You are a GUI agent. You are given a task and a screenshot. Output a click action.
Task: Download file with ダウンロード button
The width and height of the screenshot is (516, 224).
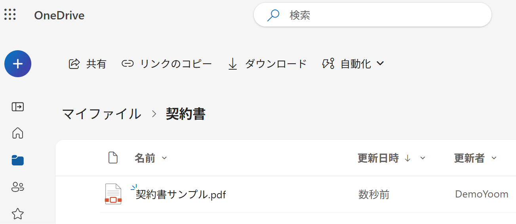point(268,64)
